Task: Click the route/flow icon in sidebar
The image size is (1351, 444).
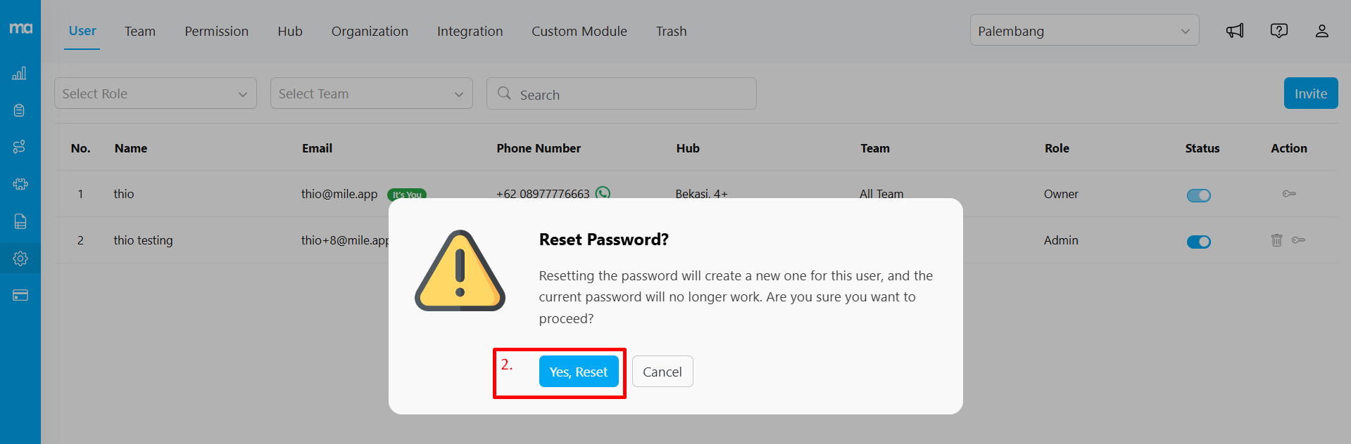Action: point(20,147)
